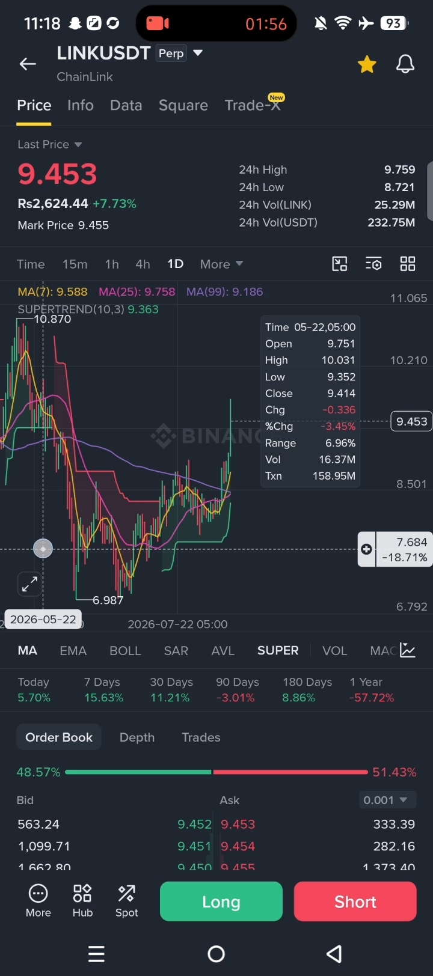Tap the 30 Days 11.21% change
Viewport: 433px width, 976px height.
[x=171, y=690]
